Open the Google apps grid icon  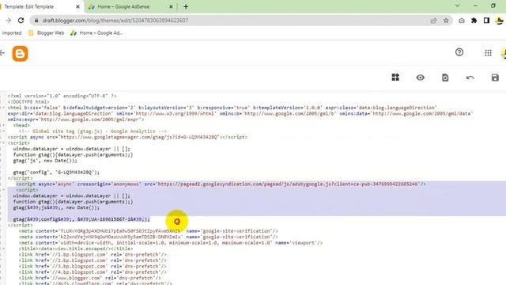pyautogui.click(x=488, y=53)
